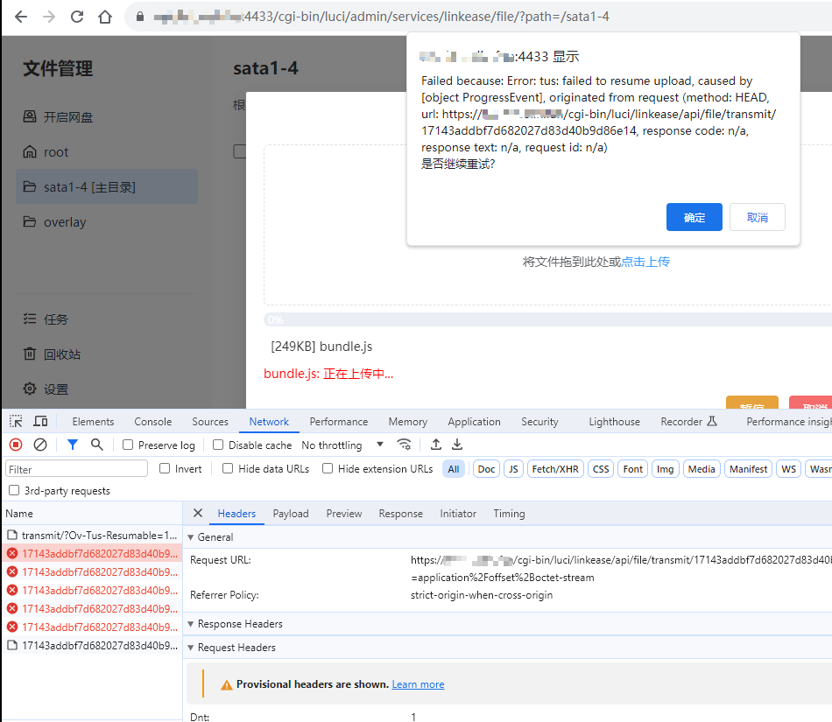This screenshot has height=722, width=832.
Task: Click the browser home icon
Action: [x=105, y=17]
